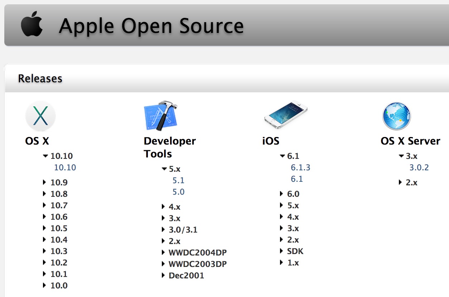Open the Developer Tools 5.1 release link
449x297 pixels.
click(178, 180)
